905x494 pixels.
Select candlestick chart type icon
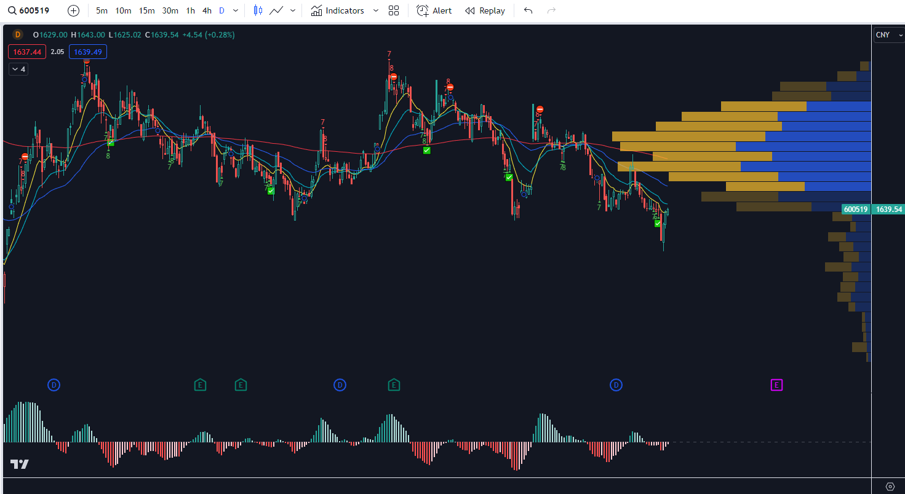(x=258, y=10)
